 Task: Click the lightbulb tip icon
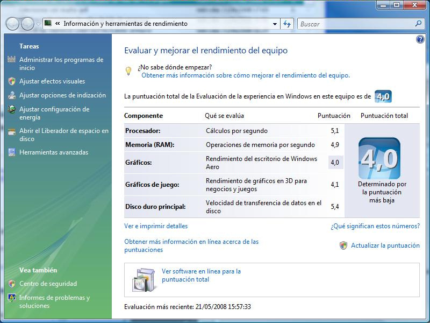tap(128, 71)
